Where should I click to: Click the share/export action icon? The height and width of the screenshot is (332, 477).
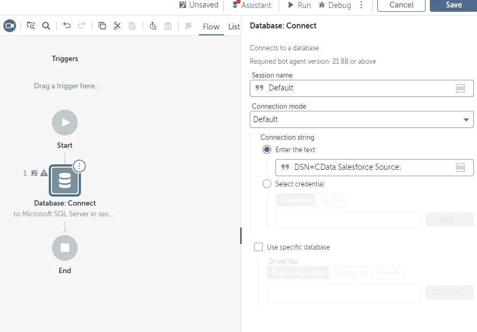[x=153, y=26]
